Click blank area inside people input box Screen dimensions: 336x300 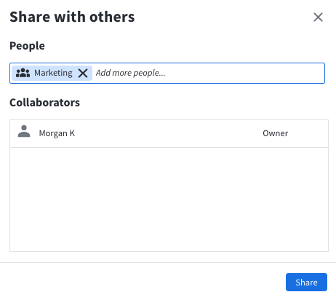[x=245, y=73]
